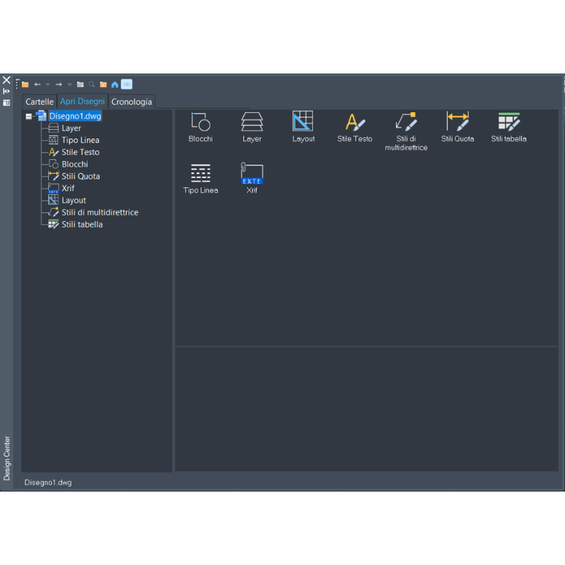
Task: Select Stile Testo tree entry
Action: (81, 152)
